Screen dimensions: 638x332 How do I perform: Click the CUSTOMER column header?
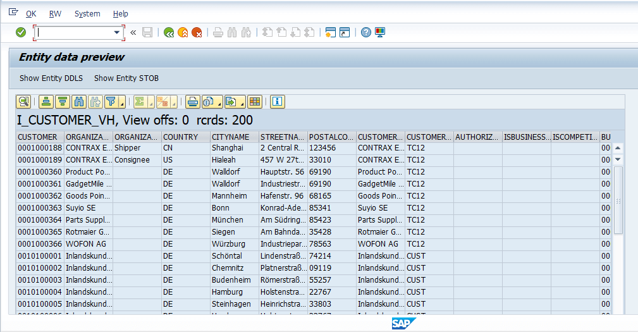40,137
